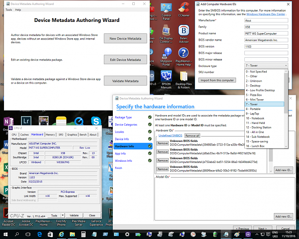Pick '9 - LapTop' from enclosure list
Viewport: 299px width, 239px height.
(264, 114)
